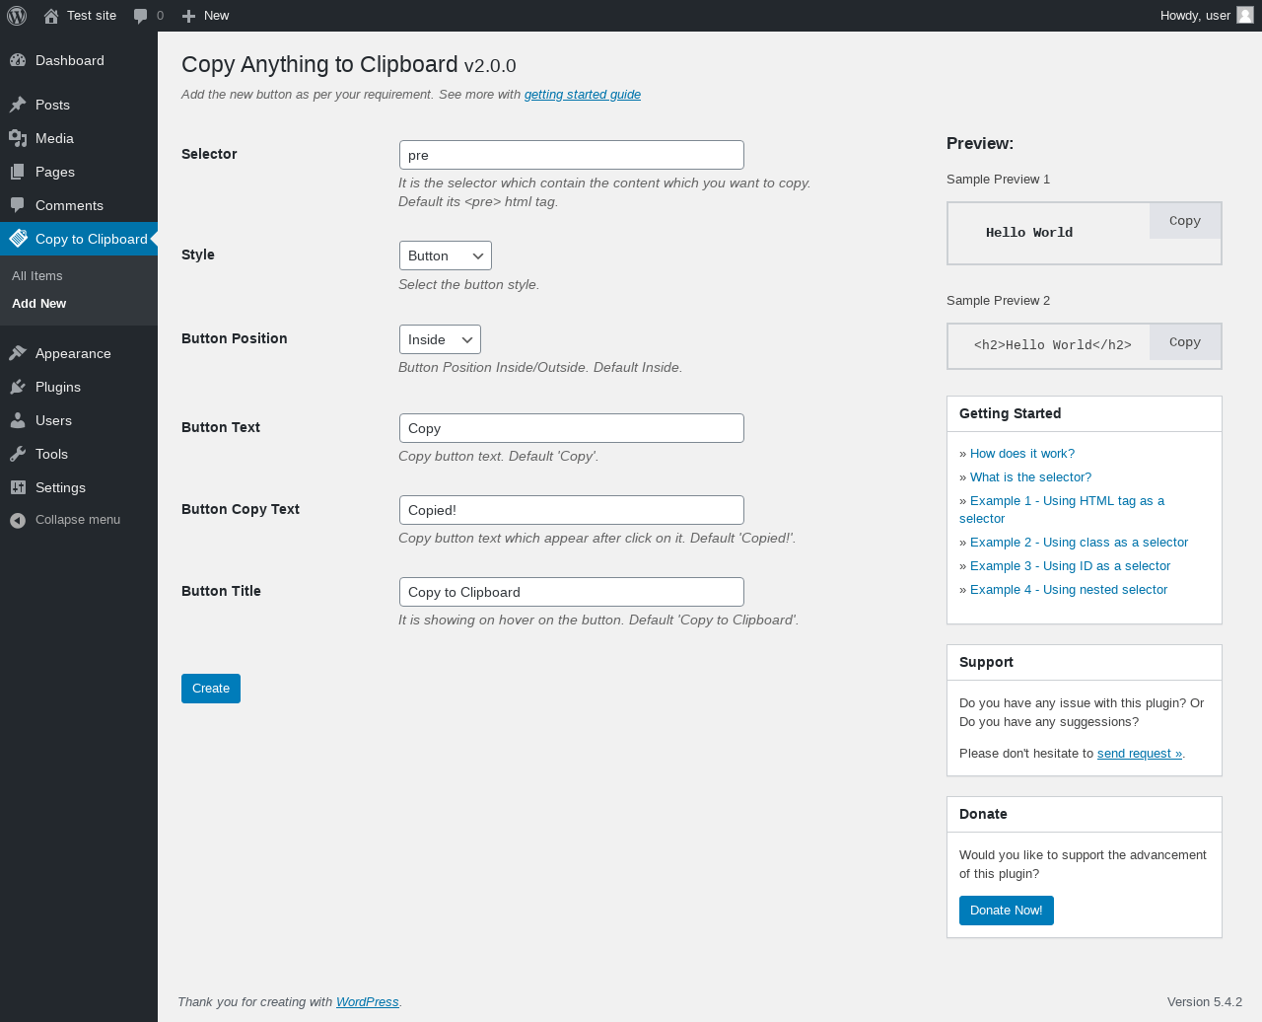
Task: Click the Posts pushpin icon
Action: tap(18, 105)
